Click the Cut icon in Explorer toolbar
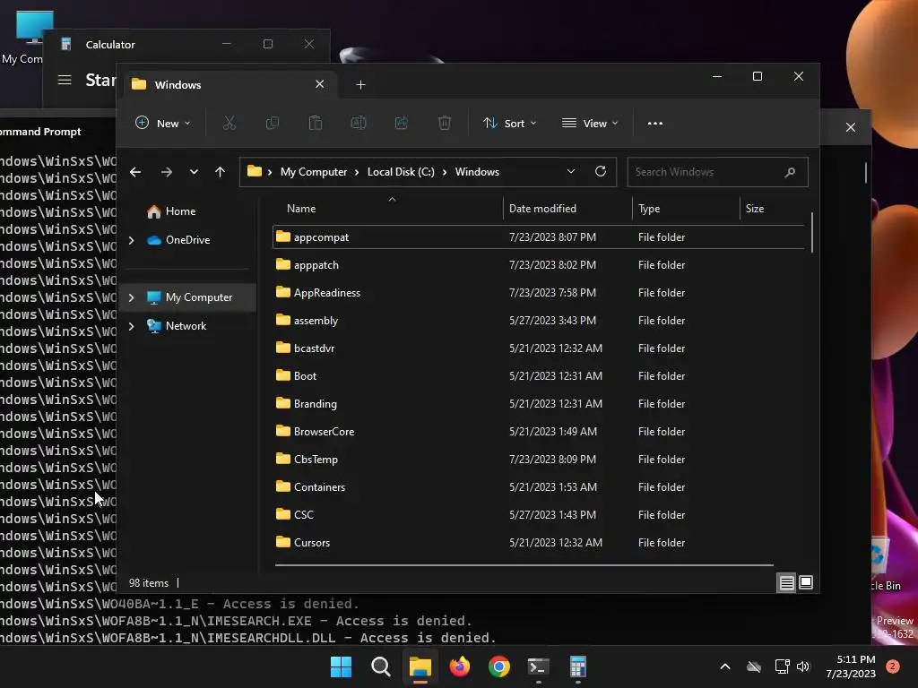Image resolution: width=918 pixels, height=688 pixels. tap(229, 123)
